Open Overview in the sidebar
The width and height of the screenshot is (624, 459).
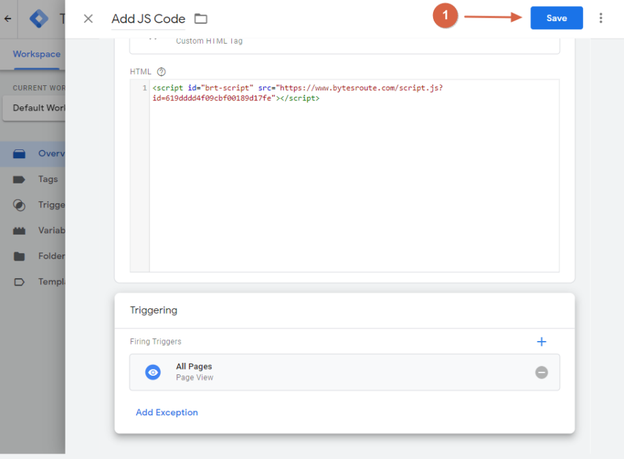click(33, 153)
